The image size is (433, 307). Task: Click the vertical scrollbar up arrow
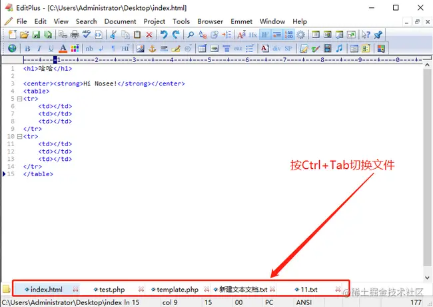(x=427, y=65)
